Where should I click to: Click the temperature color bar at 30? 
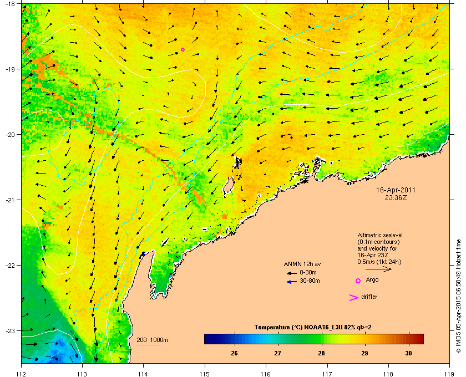[409, 339]
